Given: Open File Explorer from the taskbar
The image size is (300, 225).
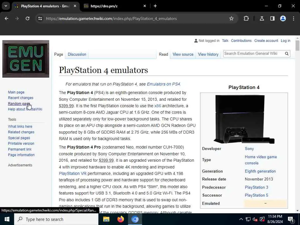Looking at the screenshot, I should pos(106,219).
